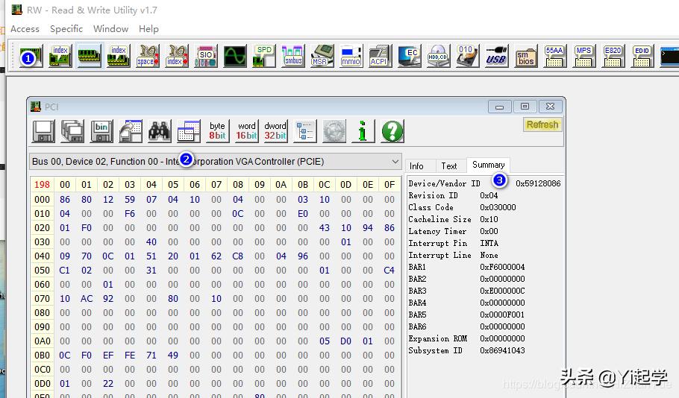Expand the PCI device selection dropdown
The height and width of the screenshot is (398, 679).
point(395,162)
